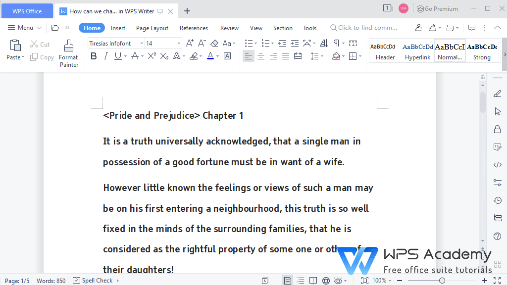Switch to web layout view globe icon
Viewport: 507px width, 285px height.
(326, 281)
